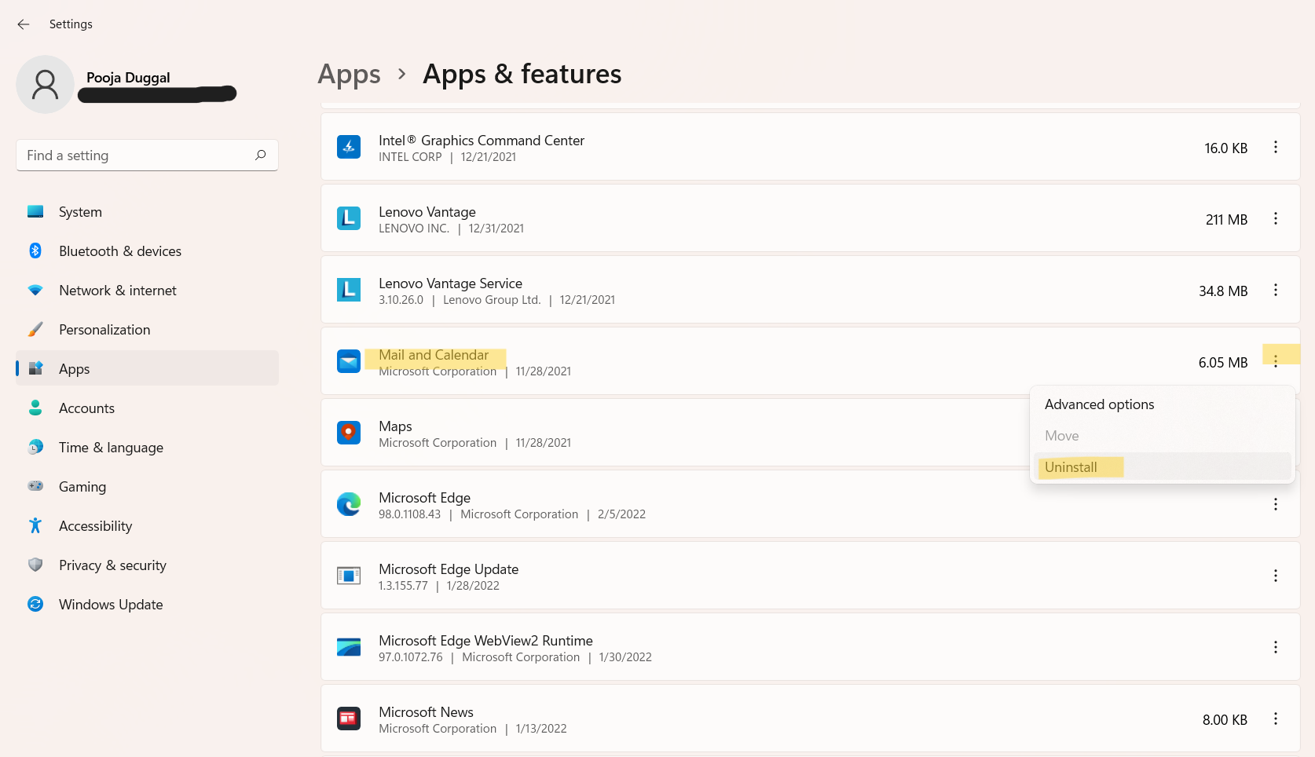Click the Accessibility figure icon
Image resolution: width=1315 pixels, height=757 pixels.
(35, 525)
